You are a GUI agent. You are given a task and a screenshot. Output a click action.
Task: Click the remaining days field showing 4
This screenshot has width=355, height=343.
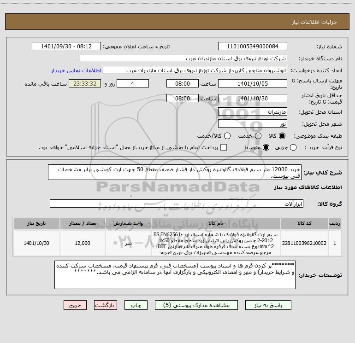click(133, 83)
